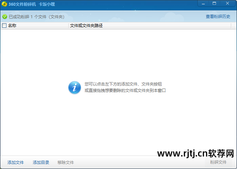Screen dimensions: 237x169
Task: Close the 360 file shredder window
Action: pyautogui.click(x=227, y=3)
